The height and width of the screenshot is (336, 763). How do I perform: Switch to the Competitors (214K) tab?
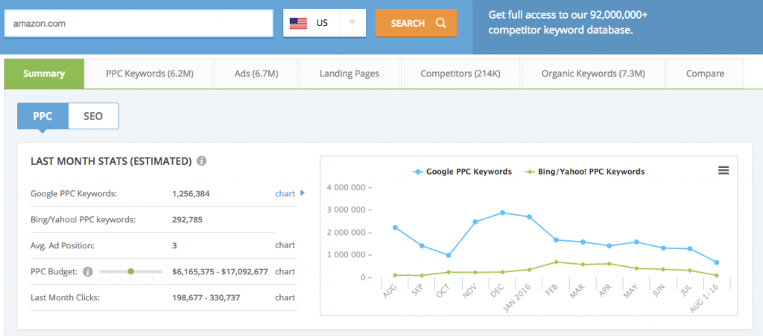460,74
